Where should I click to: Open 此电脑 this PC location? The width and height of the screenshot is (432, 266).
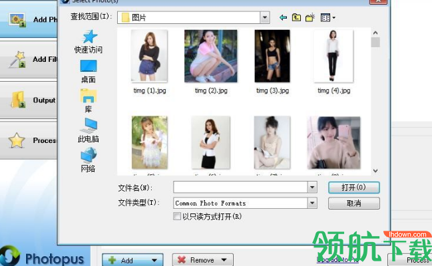88,130
